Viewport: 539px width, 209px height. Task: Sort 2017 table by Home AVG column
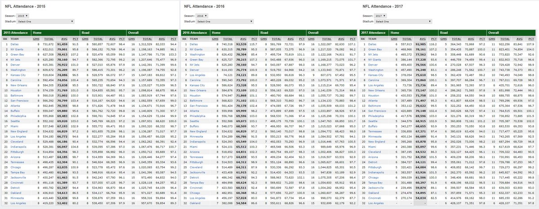[422, 39]
